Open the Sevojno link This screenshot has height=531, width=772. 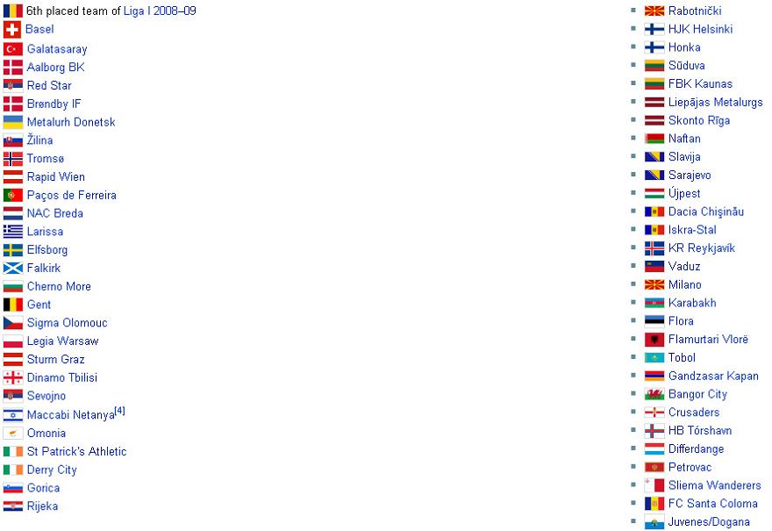pyautogui.click(x=46, y=396)
